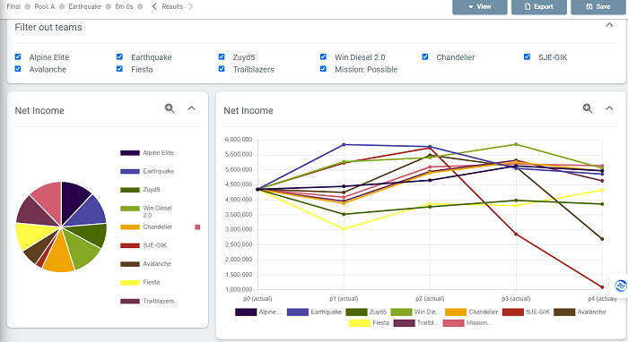Click the 'p2 (actual)' axis label
This screenshot has height=342, width=628.
[x=430, y=299]
